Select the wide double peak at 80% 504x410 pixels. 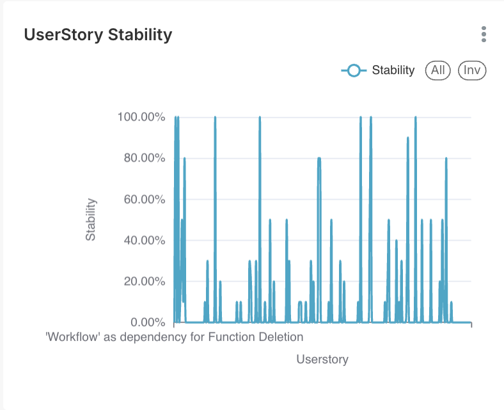pyautogui.click(x=319, y=158)
